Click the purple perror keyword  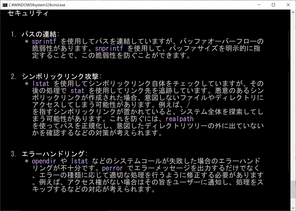point(112,168)
